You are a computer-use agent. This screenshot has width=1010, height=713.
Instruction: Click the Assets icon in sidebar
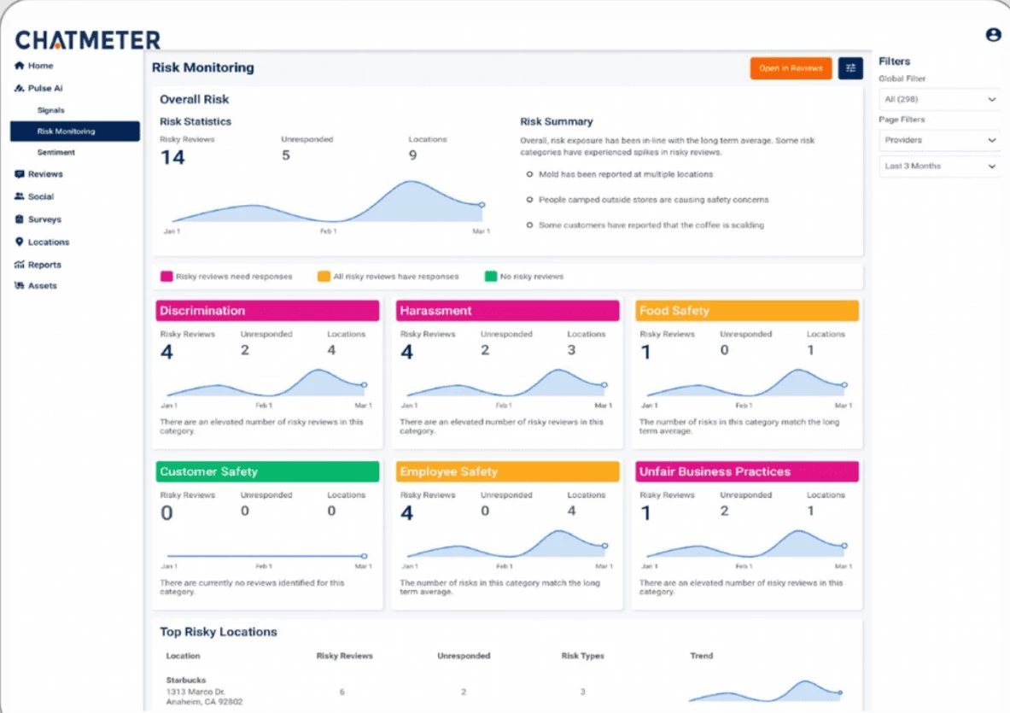[20, 285]
